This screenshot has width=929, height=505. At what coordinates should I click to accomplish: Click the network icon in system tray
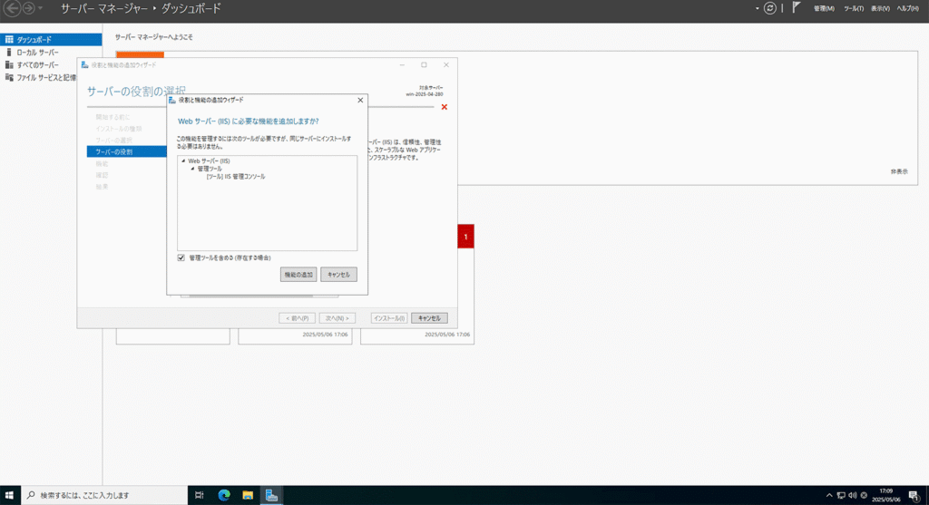(x=841, y=496)
